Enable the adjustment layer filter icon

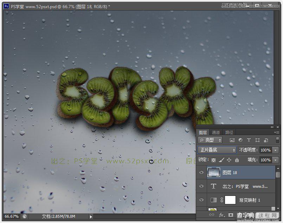240,140
